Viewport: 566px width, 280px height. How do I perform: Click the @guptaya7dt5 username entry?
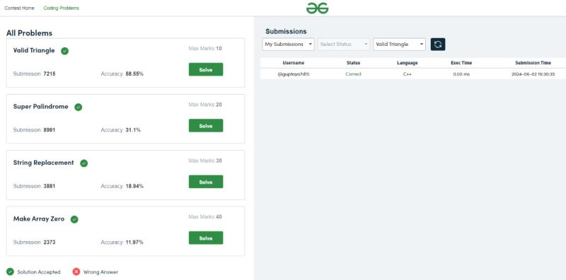(x=294, y=74)
